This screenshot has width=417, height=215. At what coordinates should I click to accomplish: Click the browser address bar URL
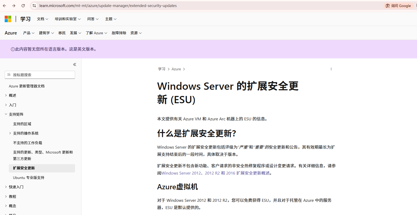(x=108, y=6)
